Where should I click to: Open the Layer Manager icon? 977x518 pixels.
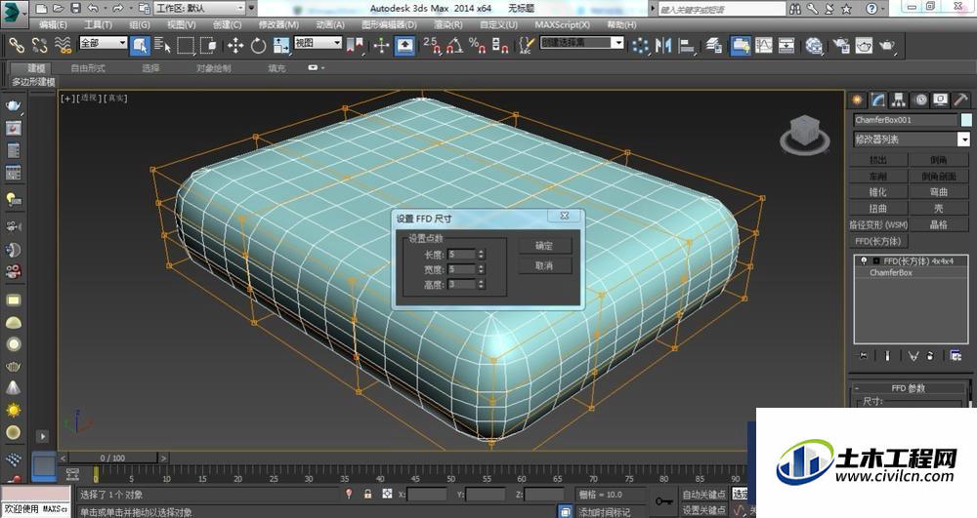(714, 46)
